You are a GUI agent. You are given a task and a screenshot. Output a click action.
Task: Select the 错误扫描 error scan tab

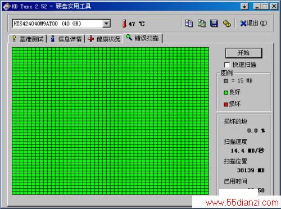click(142, 38)
